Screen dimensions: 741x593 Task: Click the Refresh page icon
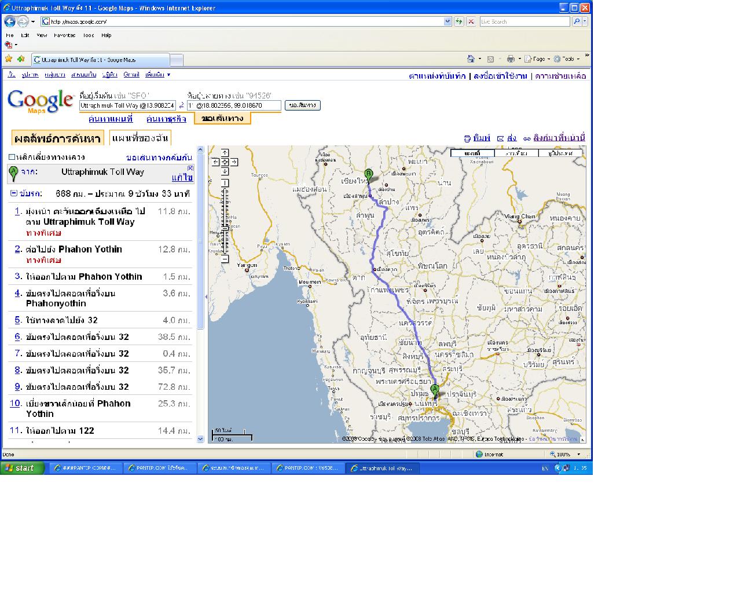[459, 21]
